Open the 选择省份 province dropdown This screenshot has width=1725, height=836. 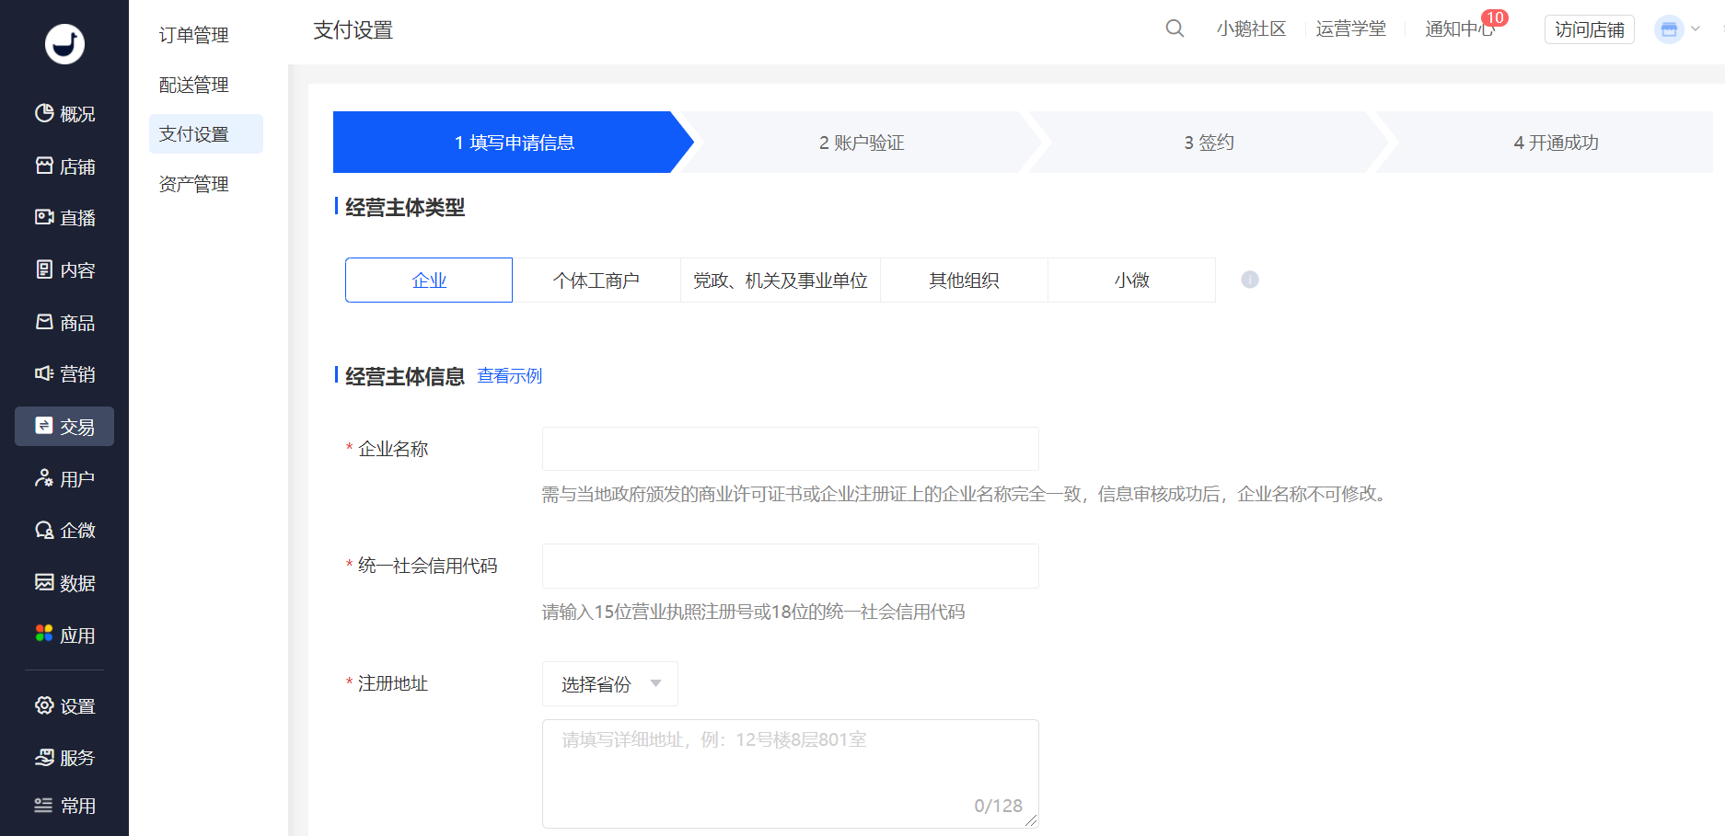[610, 684]
